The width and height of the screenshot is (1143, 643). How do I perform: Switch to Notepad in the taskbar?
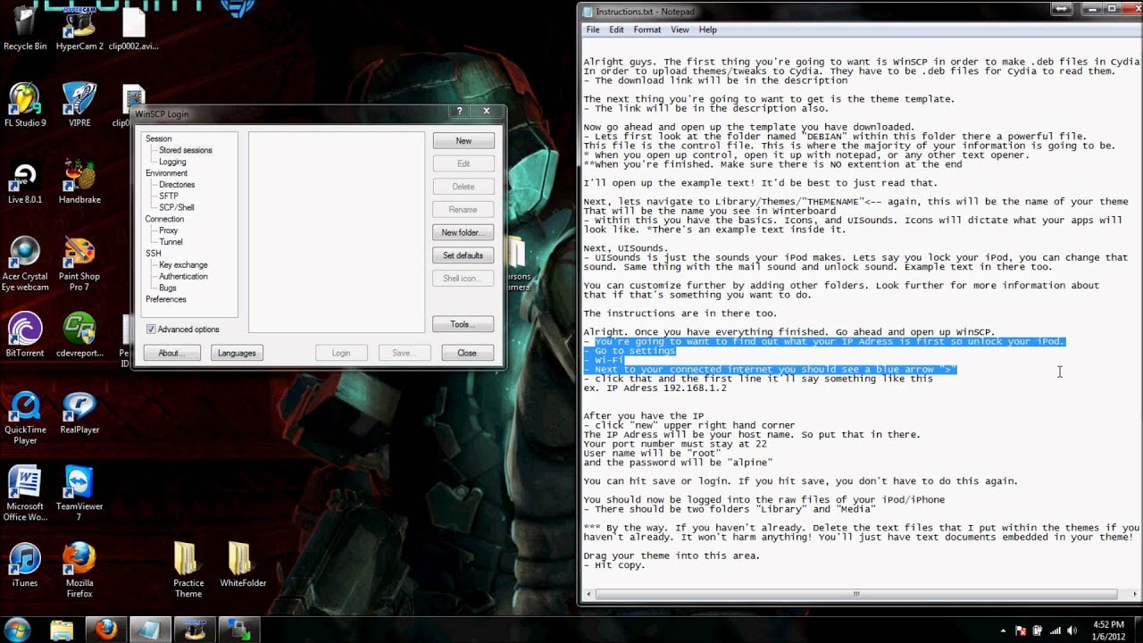(148, 629)
